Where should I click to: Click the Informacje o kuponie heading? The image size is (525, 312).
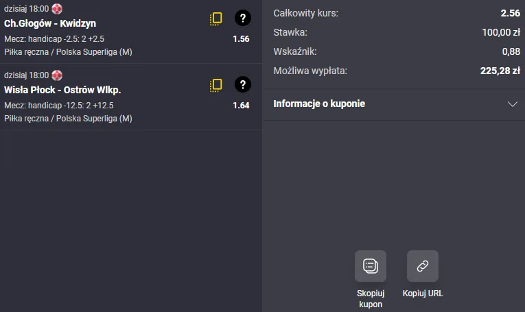319,104
